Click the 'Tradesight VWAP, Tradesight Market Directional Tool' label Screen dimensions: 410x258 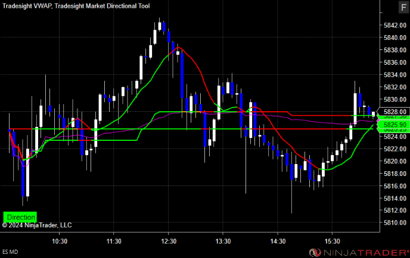click(x=76, y=6)
